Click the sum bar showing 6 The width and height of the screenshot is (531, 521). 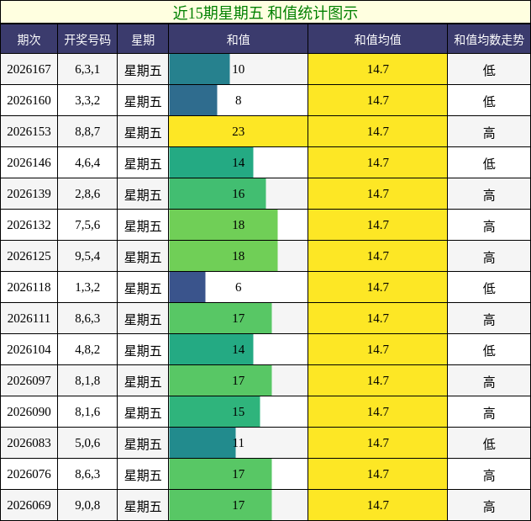[187, 287]
